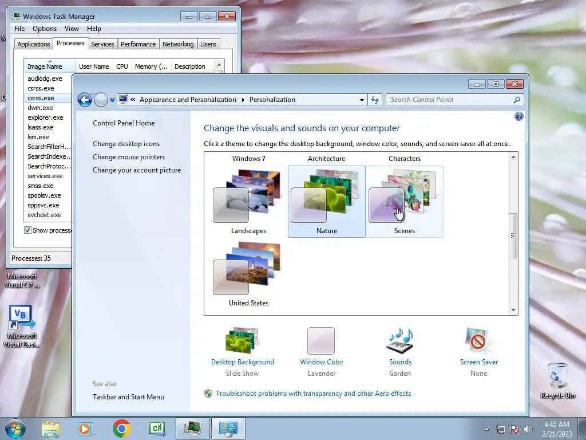Select explorer.exe in the process list
Viewport: 586px width, 440px height.
point(45,117)
